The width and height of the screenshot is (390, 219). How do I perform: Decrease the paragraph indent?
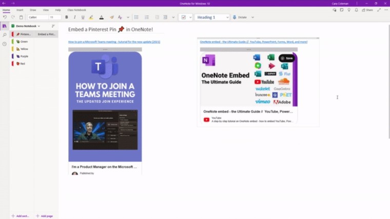pyautogui.click(x=157, y=17)
